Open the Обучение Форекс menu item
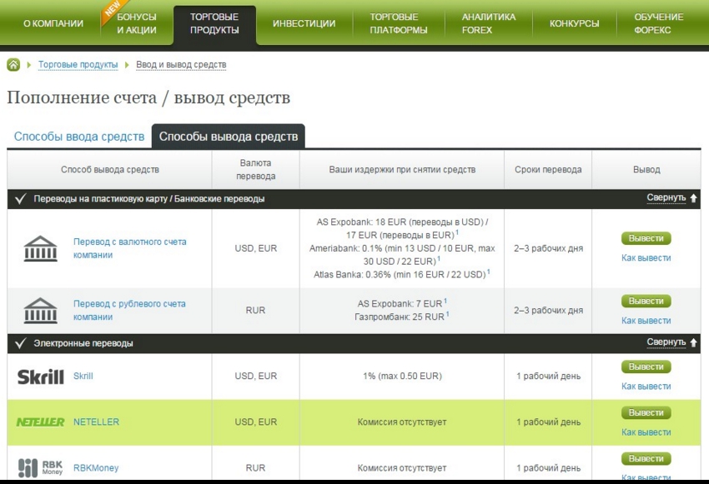The height and width of the screenshot is (484, 709). pyautogui.click(x=658, y=23)
